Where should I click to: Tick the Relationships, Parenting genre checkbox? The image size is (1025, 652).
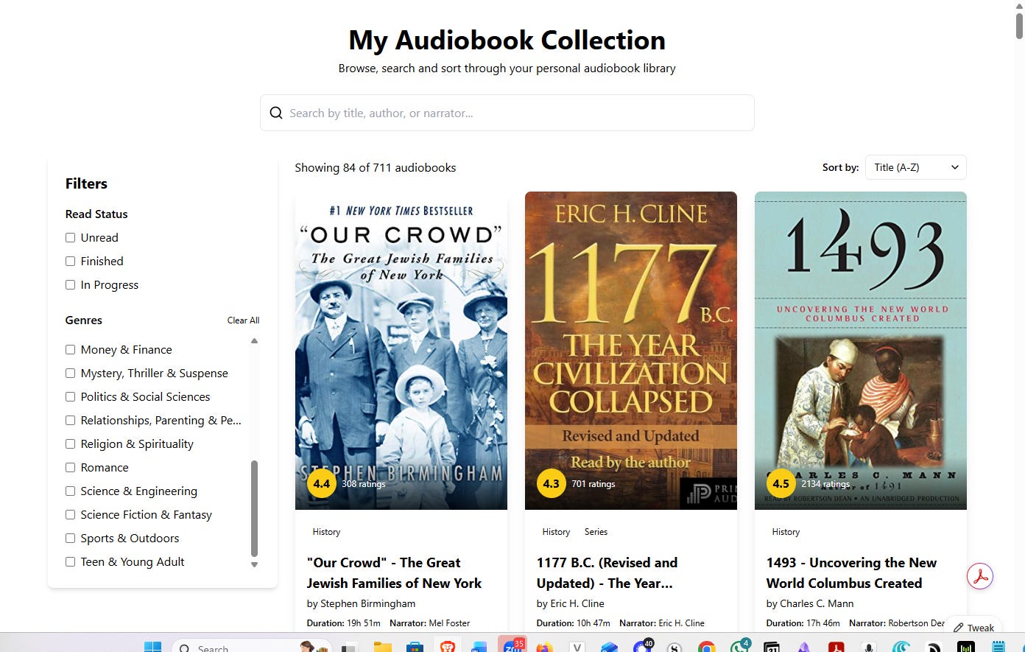[x=70, y=420]
